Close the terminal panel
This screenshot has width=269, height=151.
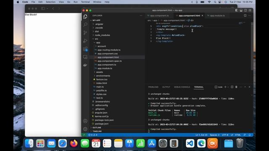(x=249, y=87)
